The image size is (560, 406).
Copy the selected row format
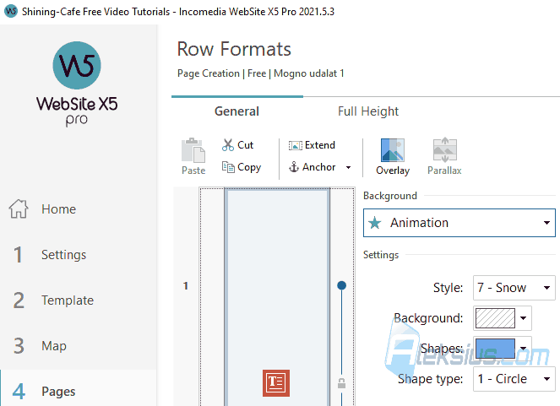[242, 167]
